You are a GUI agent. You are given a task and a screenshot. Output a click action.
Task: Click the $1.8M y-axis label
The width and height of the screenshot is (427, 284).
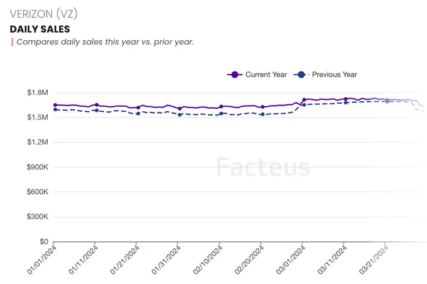38,92
